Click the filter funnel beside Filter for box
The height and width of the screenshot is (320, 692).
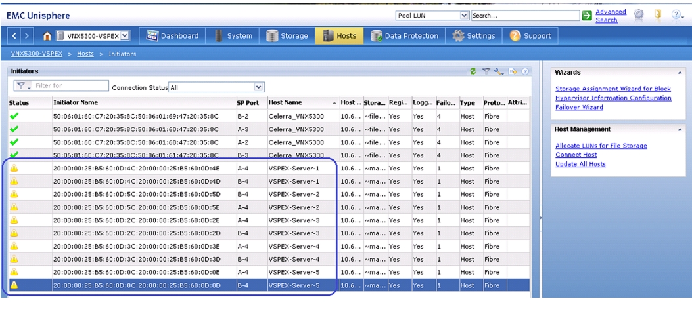coord(22,86)
